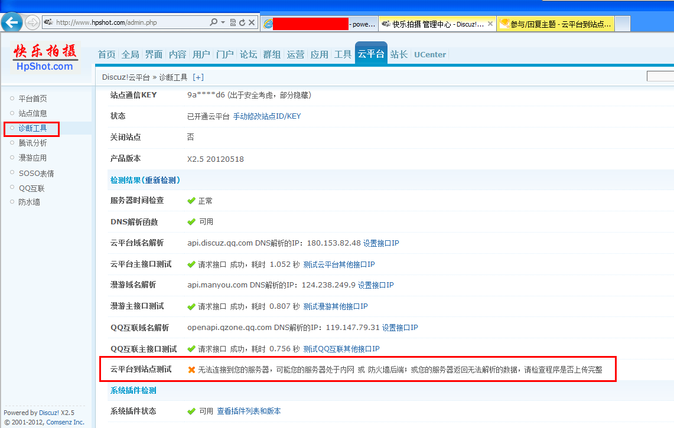Open the 界面 admin menu

[154, 54]
